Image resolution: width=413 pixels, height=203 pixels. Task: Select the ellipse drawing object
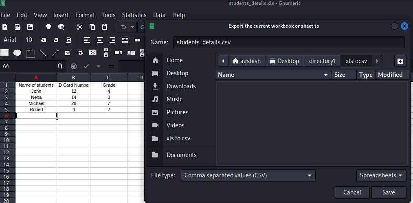click(18, 52)
